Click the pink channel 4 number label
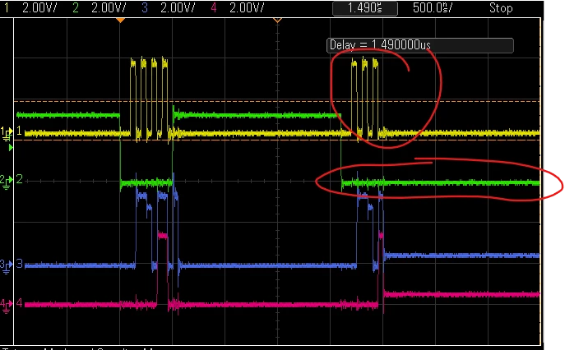Viewport: 565px width, 350px height. (x=19, y=303)
